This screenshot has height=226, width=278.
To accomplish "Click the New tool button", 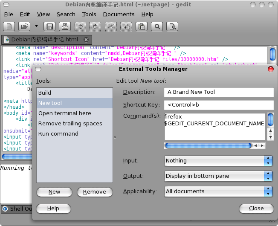I will (54, 192).
